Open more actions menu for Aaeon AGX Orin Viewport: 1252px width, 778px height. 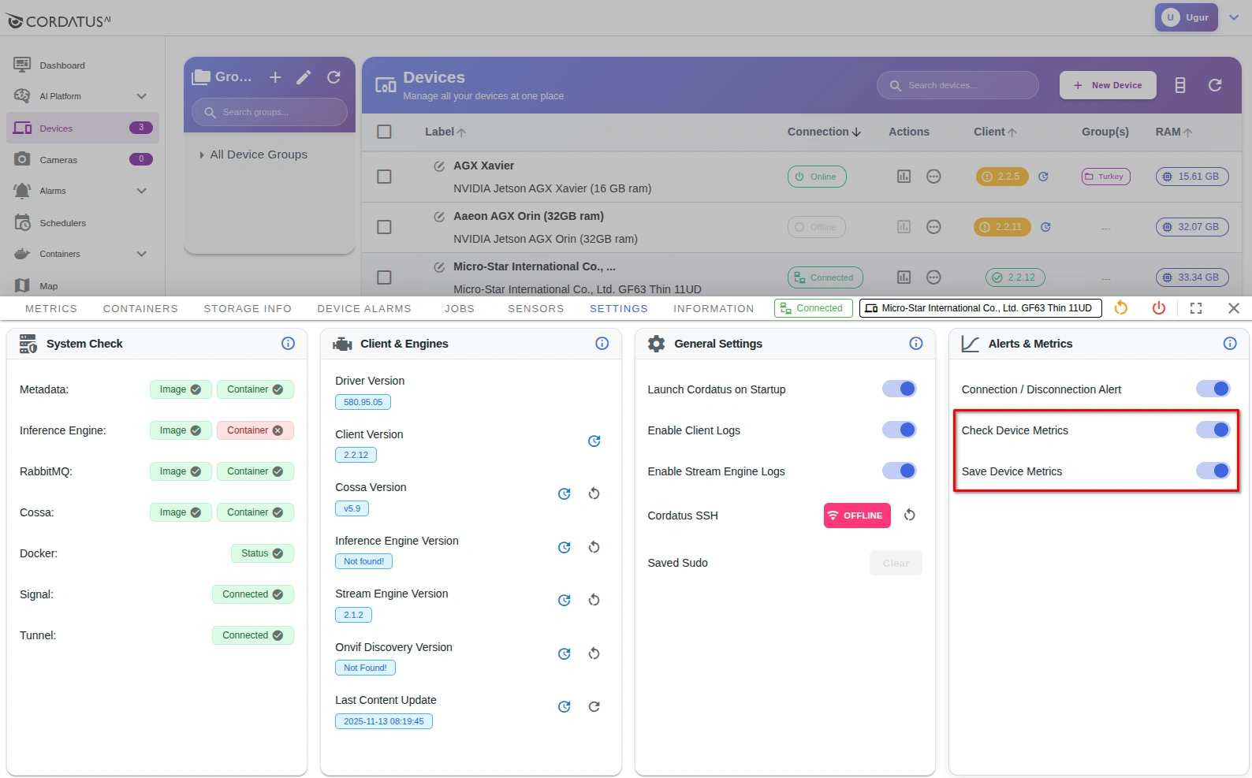pos(933,227)
